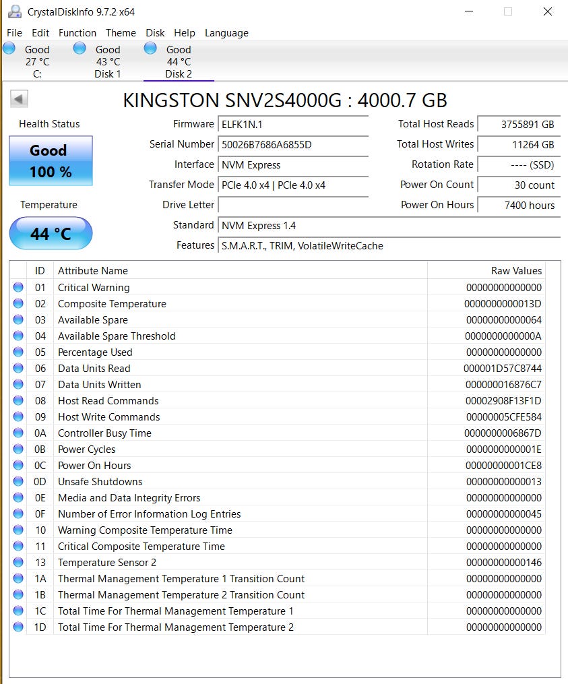Open the Language menu
The height and width of the screenshot is (684, 568).
tap(226, 33)
